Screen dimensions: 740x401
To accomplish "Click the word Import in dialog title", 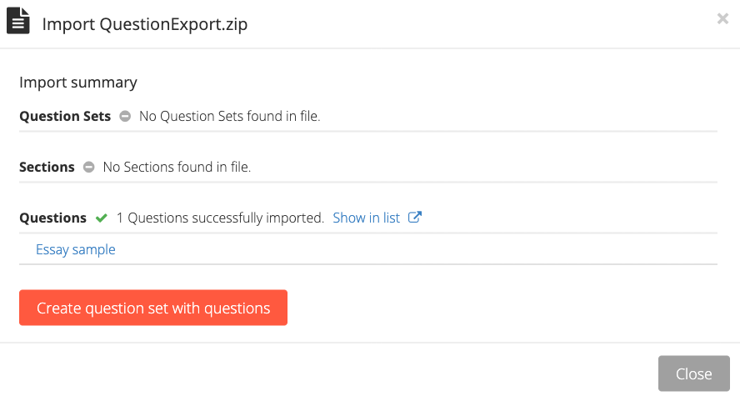I will (69, 24).
